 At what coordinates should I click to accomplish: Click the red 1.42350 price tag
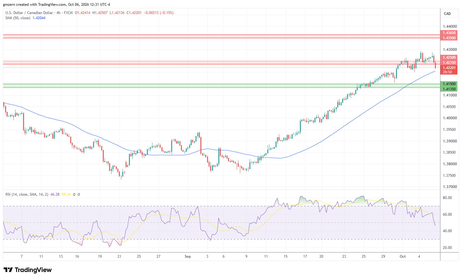click(x=449, y=63)
